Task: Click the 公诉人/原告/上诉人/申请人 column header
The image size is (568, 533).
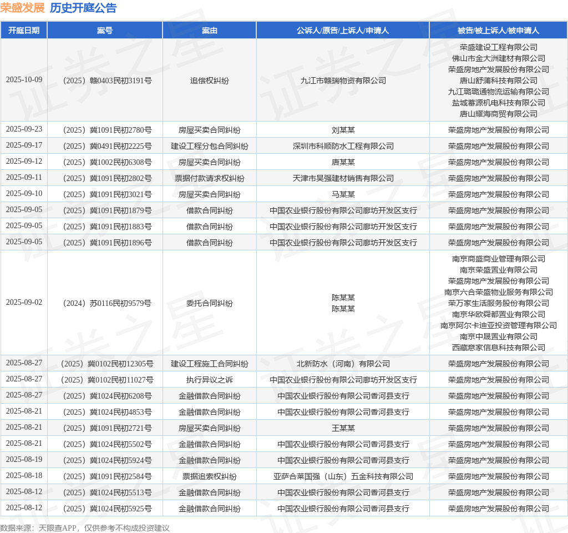Action: point(343,31)
